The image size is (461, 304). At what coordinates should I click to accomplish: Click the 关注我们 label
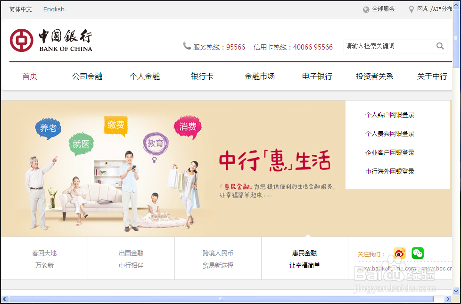point(371,254)
